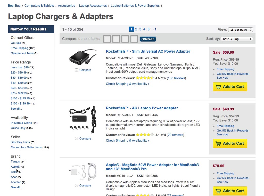Image resolution: width=264 pixels, height=196 pixels.
Task: Click the cart icon on Apple MagSafe Add to Cart
Action: tap(219, 191)
